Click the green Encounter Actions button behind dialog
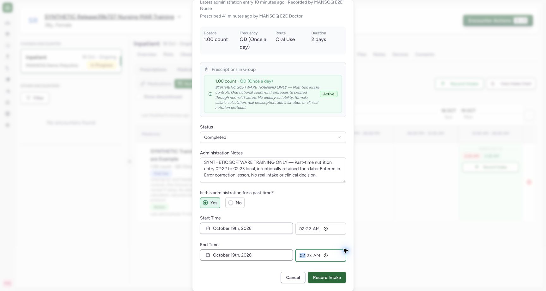Image resolution: width=546 pixels, height=291 pixels. tap(498, 21)
